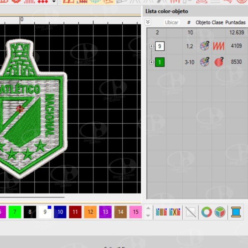
Task: Expand the color 9 group in the list
Action: 151,46
